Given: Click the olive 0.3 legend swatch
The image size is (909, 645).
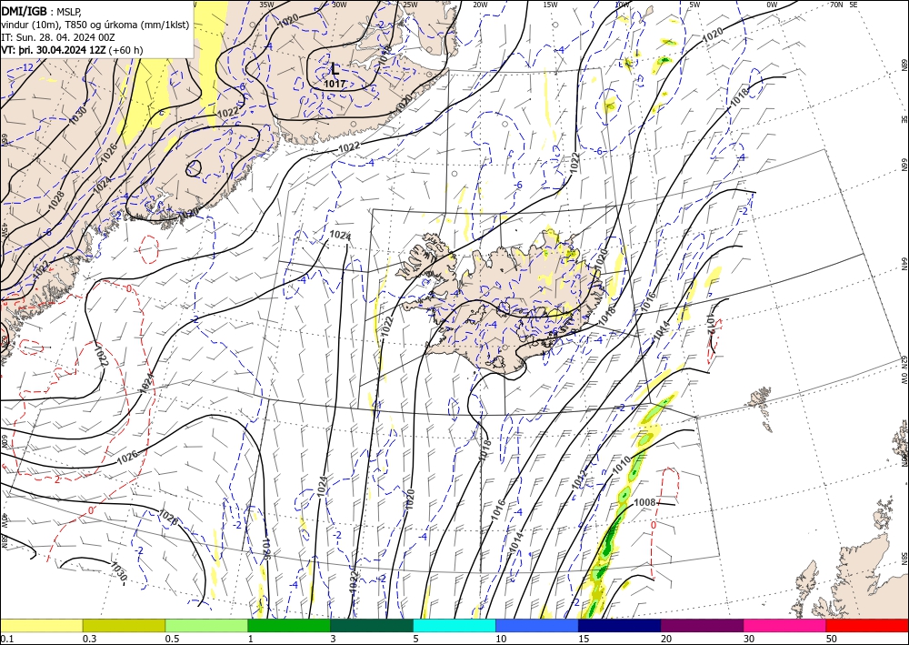Looking at the screenshot, I should 124,625.
